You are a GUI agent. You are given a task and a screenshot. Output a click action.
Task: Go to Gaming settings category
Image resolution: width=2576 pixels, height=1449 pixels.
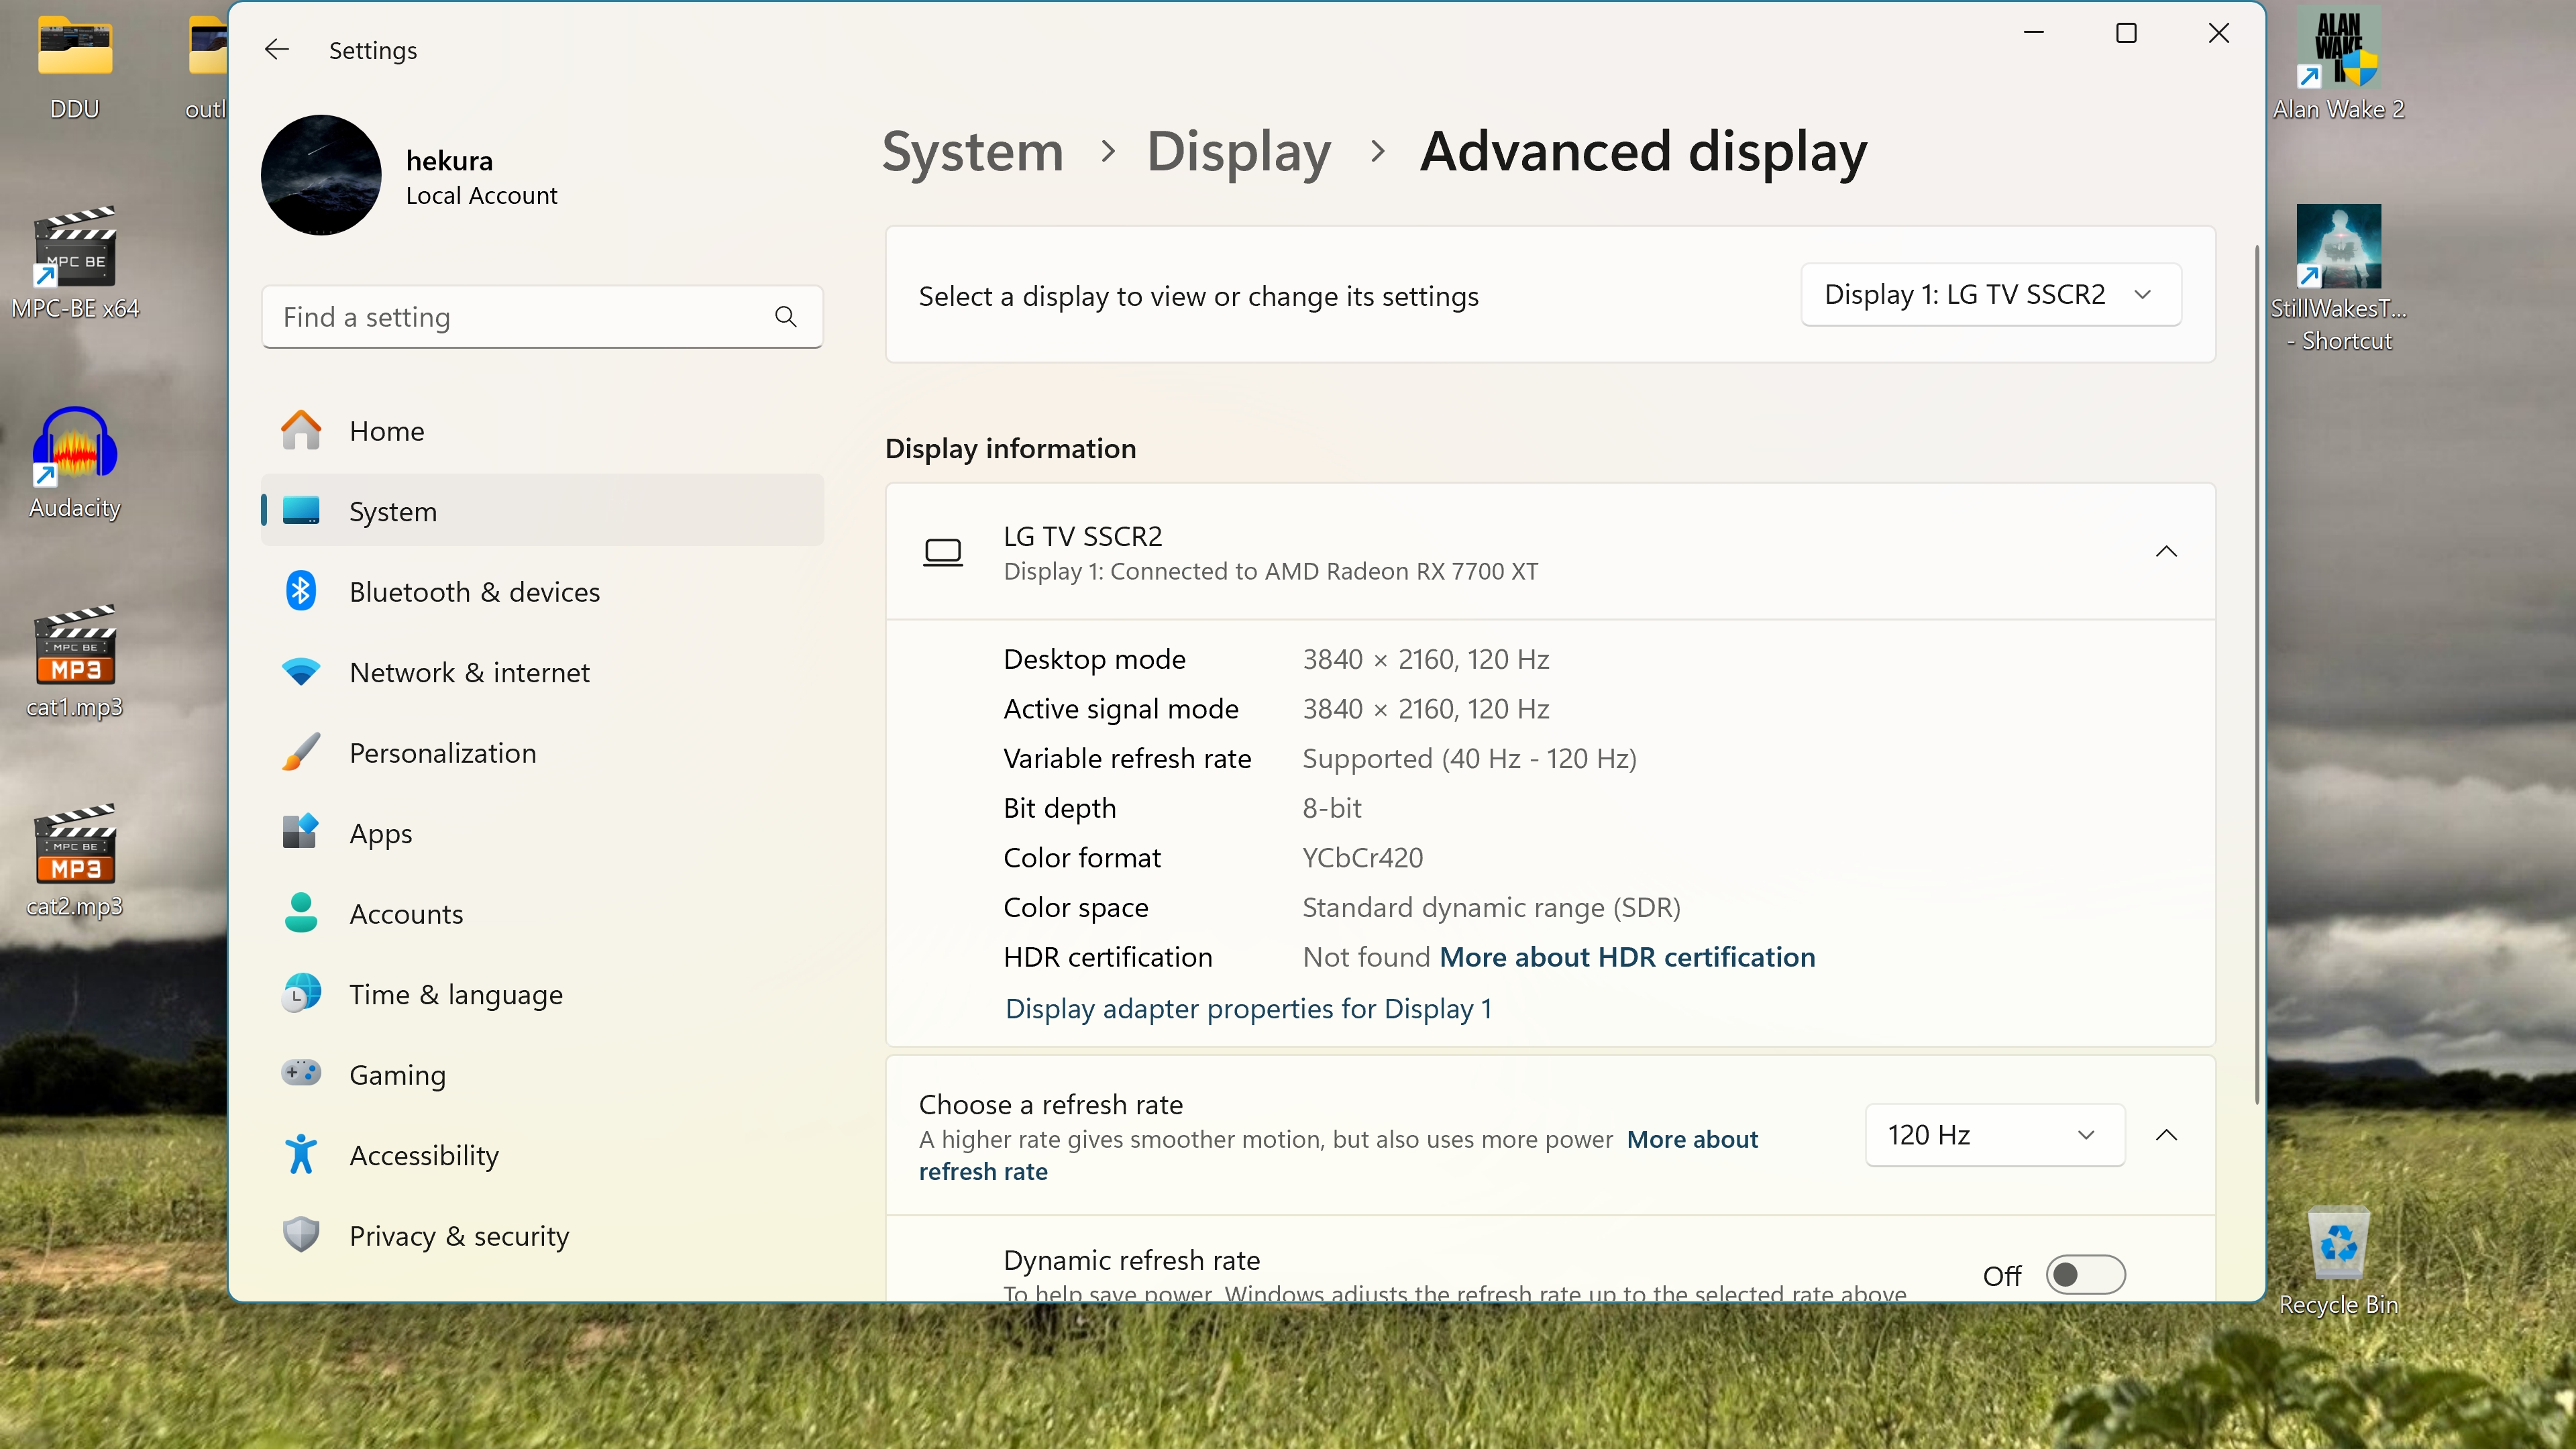397,1075
